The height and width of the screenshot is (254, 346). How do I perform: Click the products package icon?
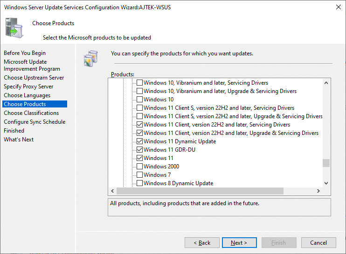click(90, 58)
